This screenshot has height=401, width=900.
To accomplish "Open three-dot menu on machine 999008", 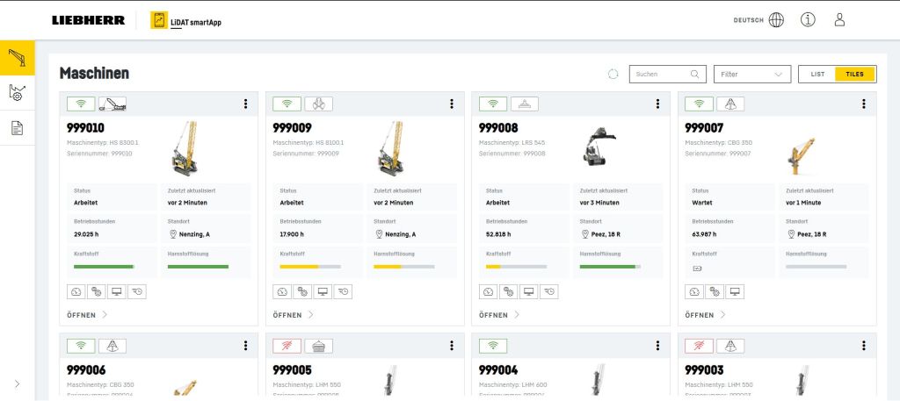I will pyautogui.click(x=657, y=104).
